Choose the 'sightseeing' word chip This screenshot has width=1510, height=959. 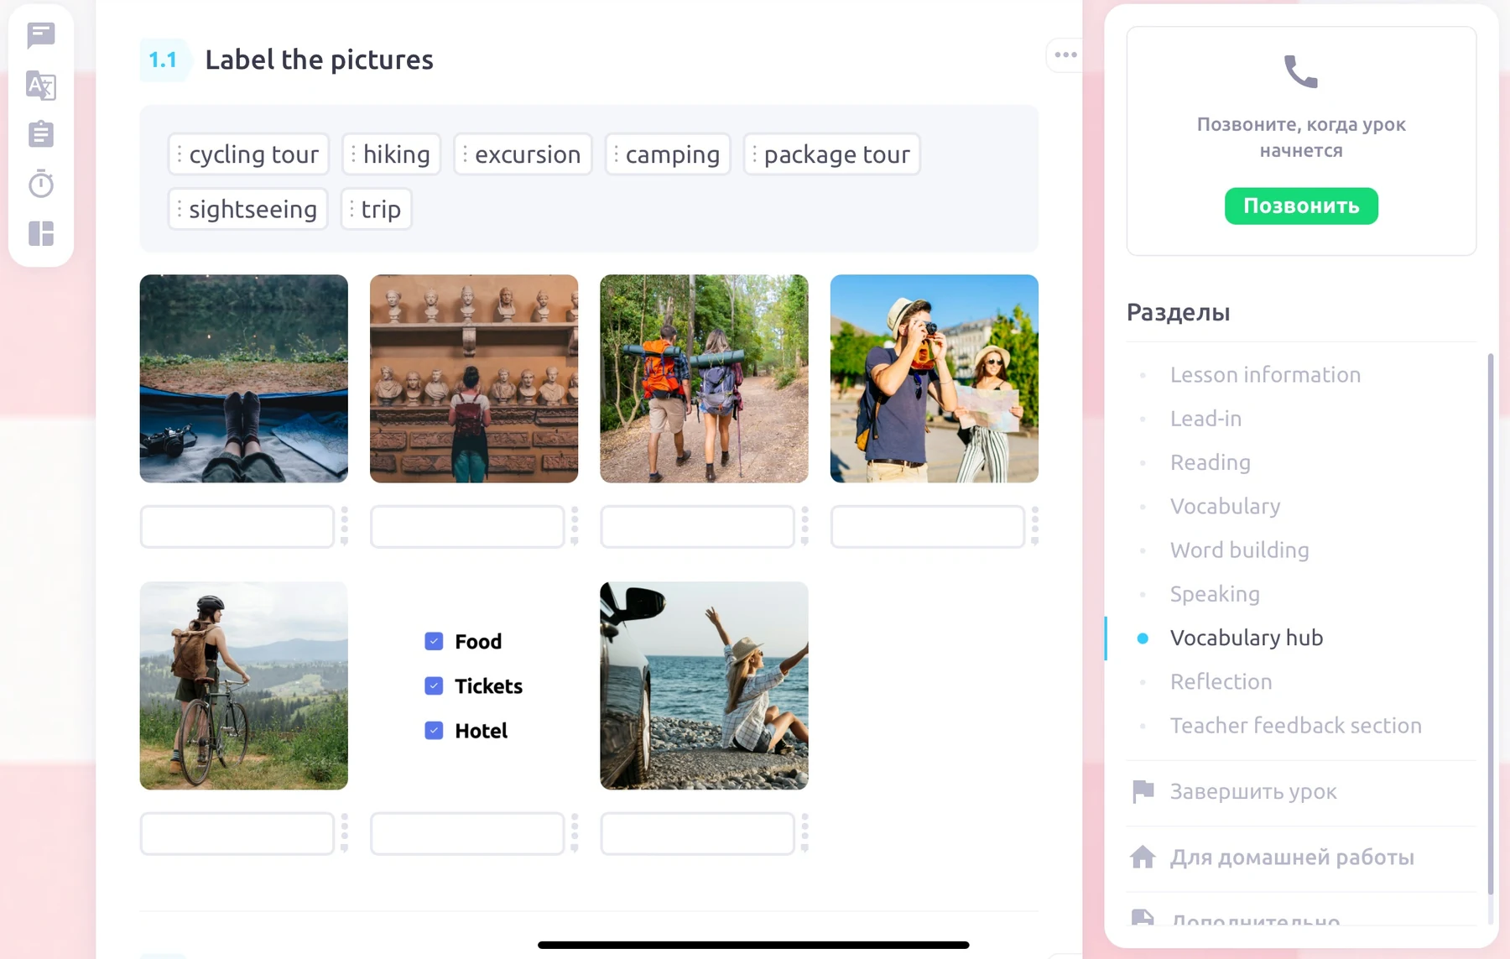point(247,209)
